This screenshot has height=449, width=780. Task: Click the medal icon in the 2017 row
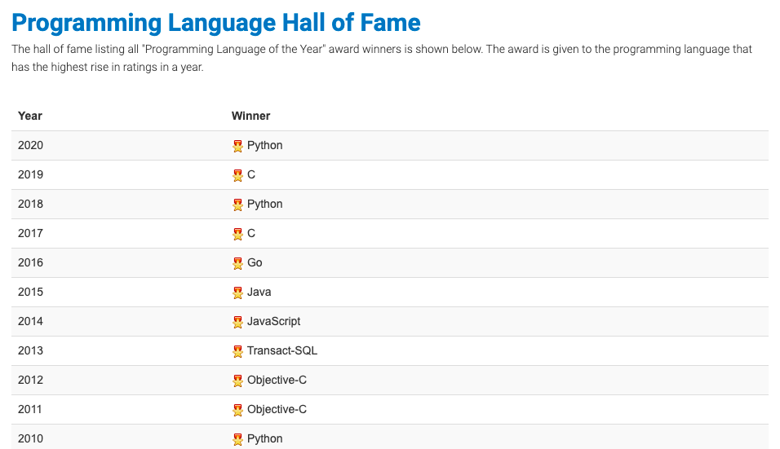coord(237,234)
